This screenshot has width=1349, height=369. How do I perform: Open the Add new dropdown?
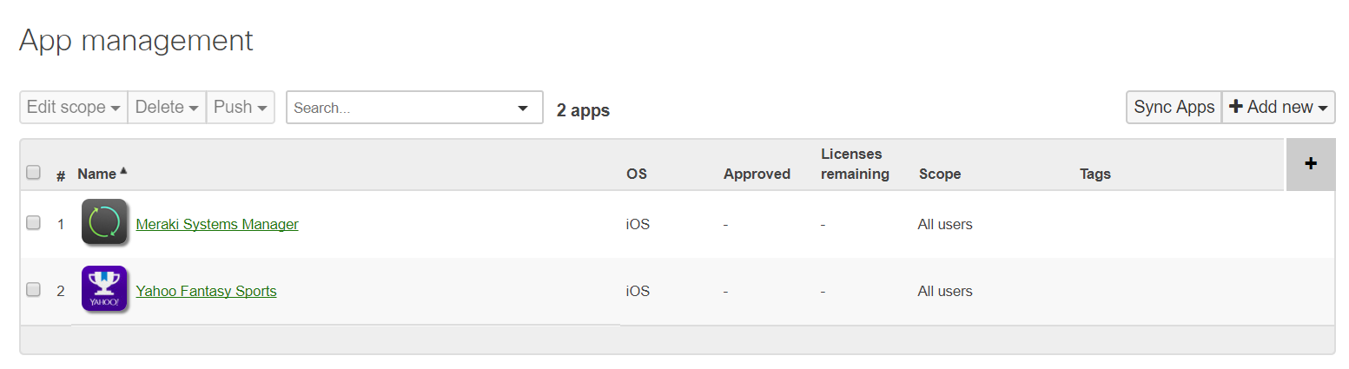tap(1279, 107)
